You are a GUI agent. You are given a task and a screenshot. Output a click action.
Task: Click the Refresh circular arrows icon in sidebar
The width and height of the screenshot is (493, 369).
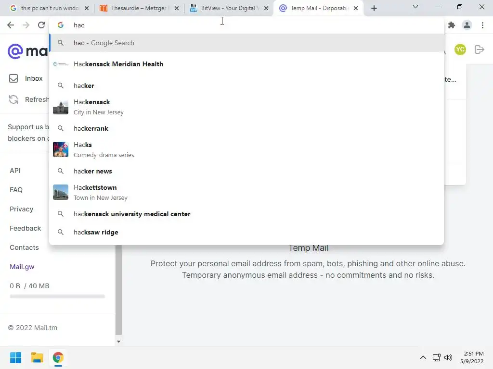click(13, 99)
